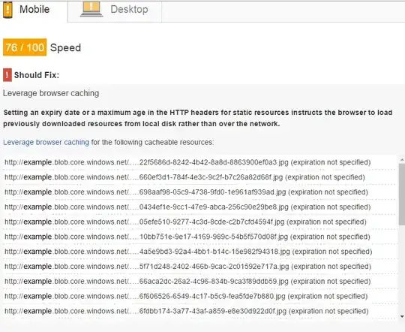Click the mobile phone warning icon
This screenshot has width=405, height=332.
click(x=7, y=9)
